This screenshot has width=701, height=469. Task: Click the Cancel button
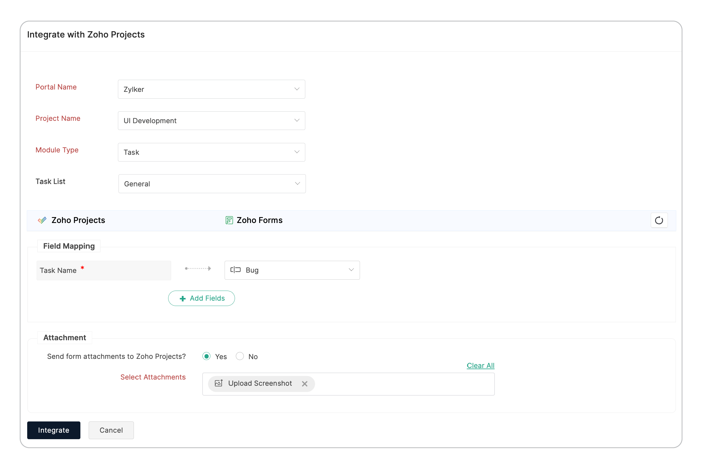click(111, 430)
